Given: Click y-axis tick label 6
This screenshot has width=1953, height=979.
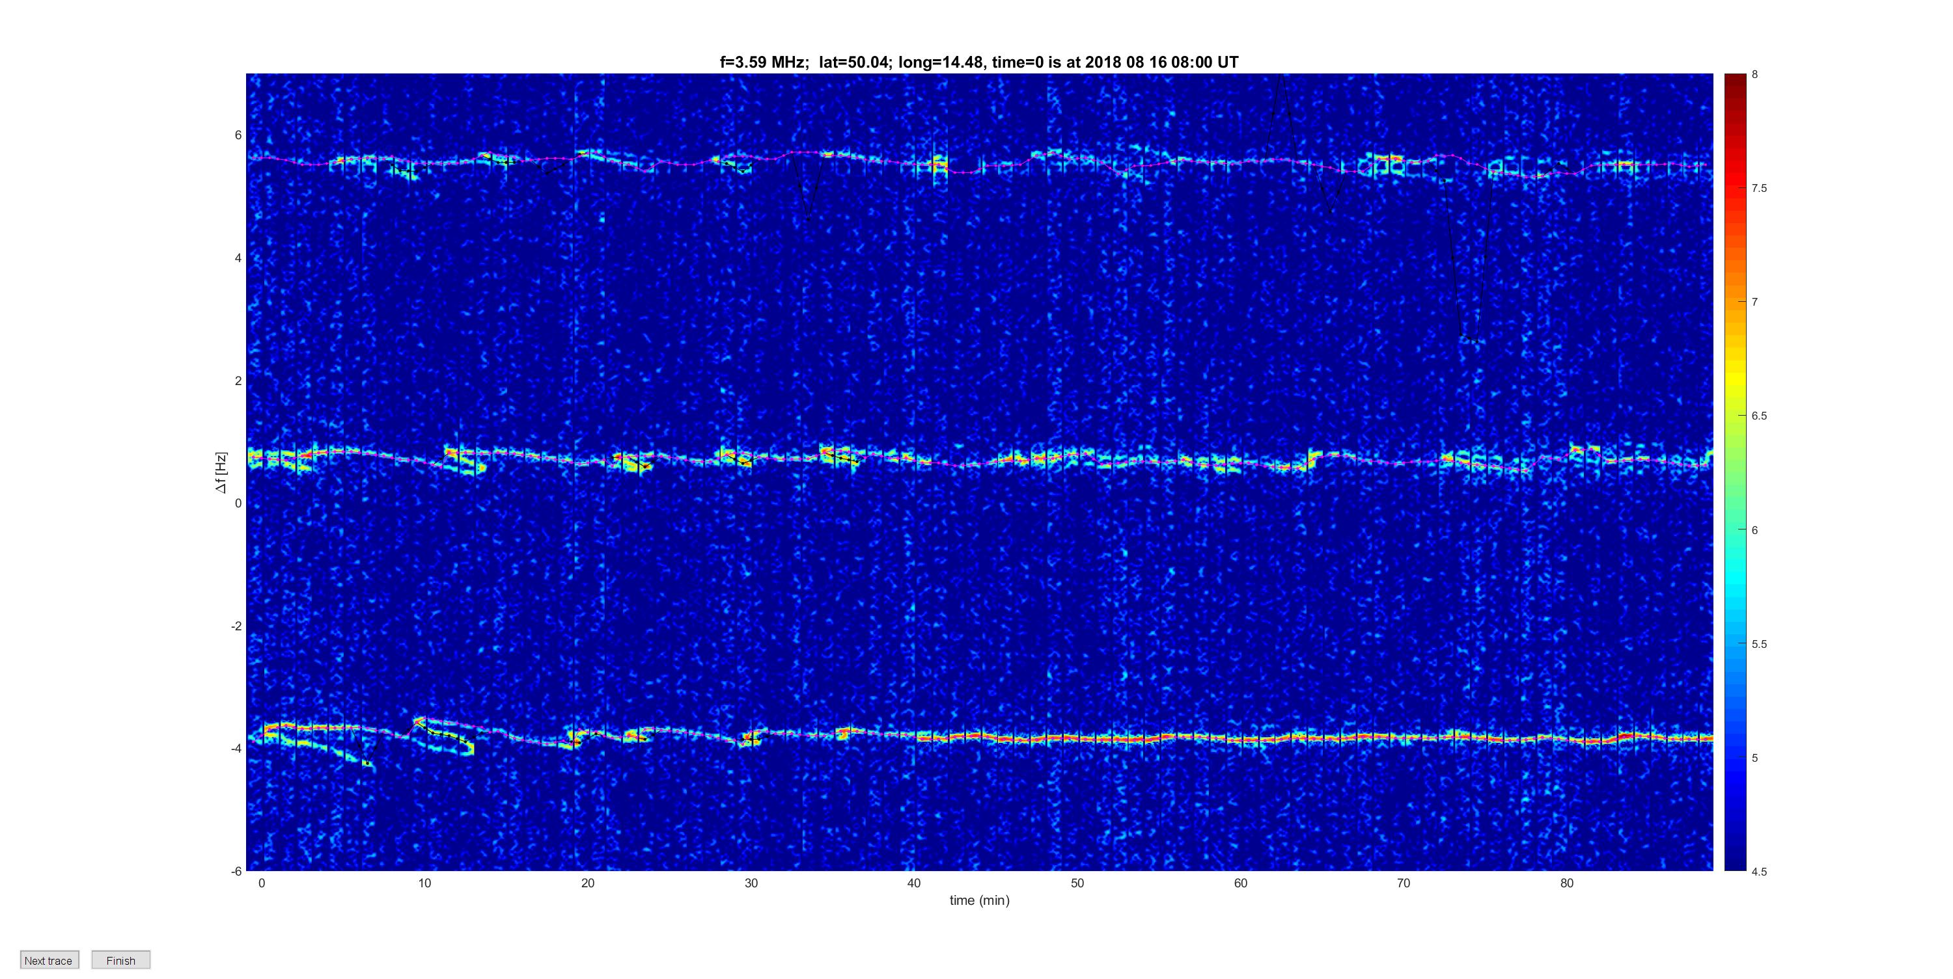Looking at the screenshot, I should point(238,135).
